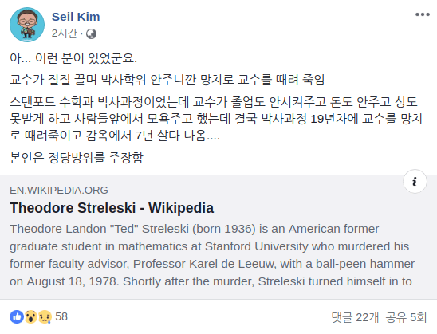Viewport: 437px width, 334px height.
Task: Open the 댓글 22개 comments link
Action: (355, 317)
